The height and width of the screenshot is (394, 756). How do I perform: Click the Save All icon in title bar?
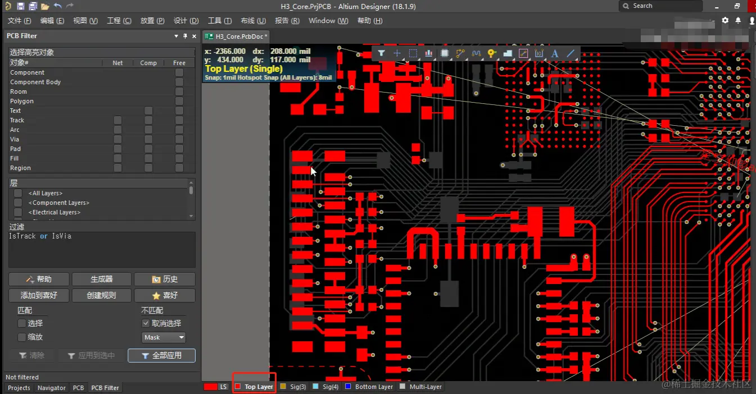[33, 6]
